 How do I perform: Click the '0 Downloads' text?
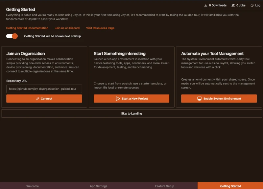[218, 5]
